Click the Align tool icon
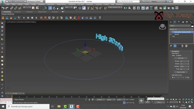This screenshot has height=109, width=194. coord(129,8)
